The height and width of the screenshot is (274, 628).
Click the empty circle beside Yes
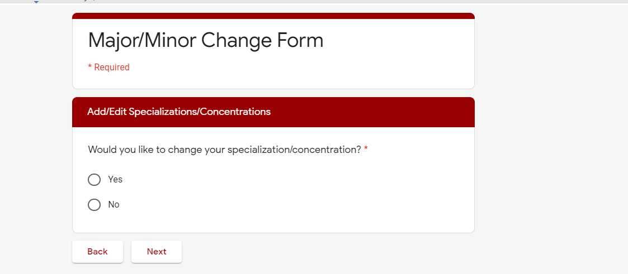point(94,180)
